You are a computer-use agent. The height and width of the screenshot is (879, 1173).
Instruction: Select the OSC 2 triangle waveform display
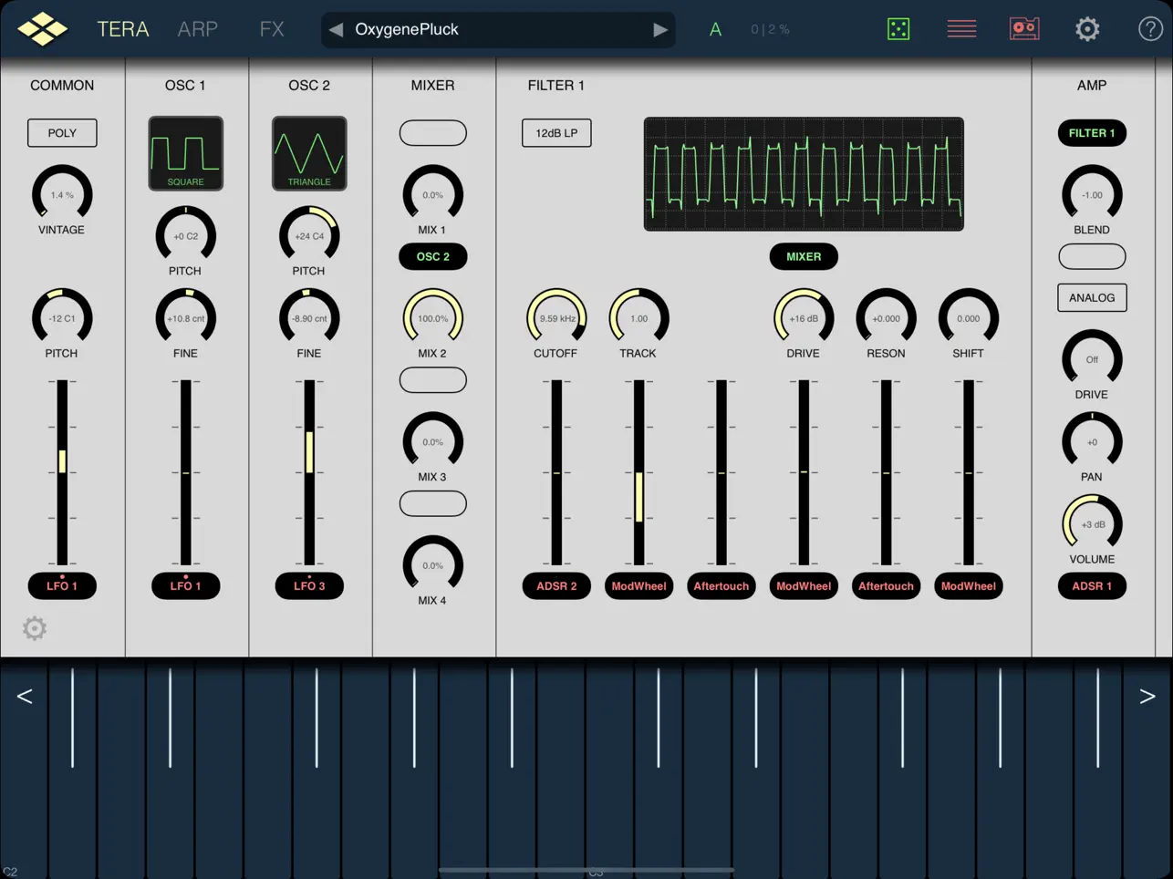point(309,153)
